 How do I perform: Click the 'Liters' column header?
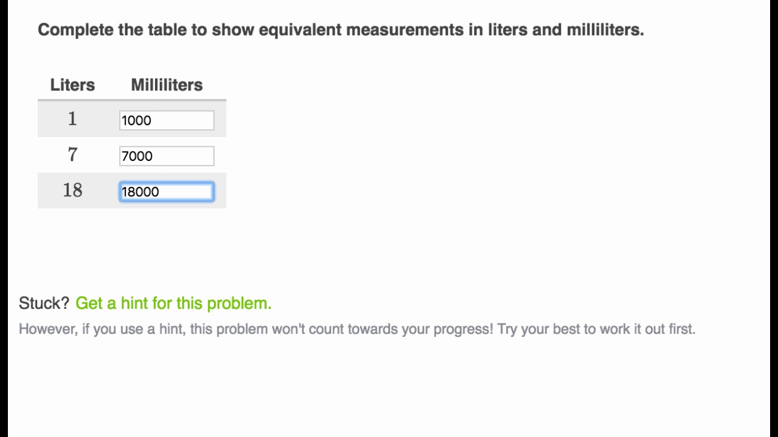pyautogui.click(x=72, y=85)
